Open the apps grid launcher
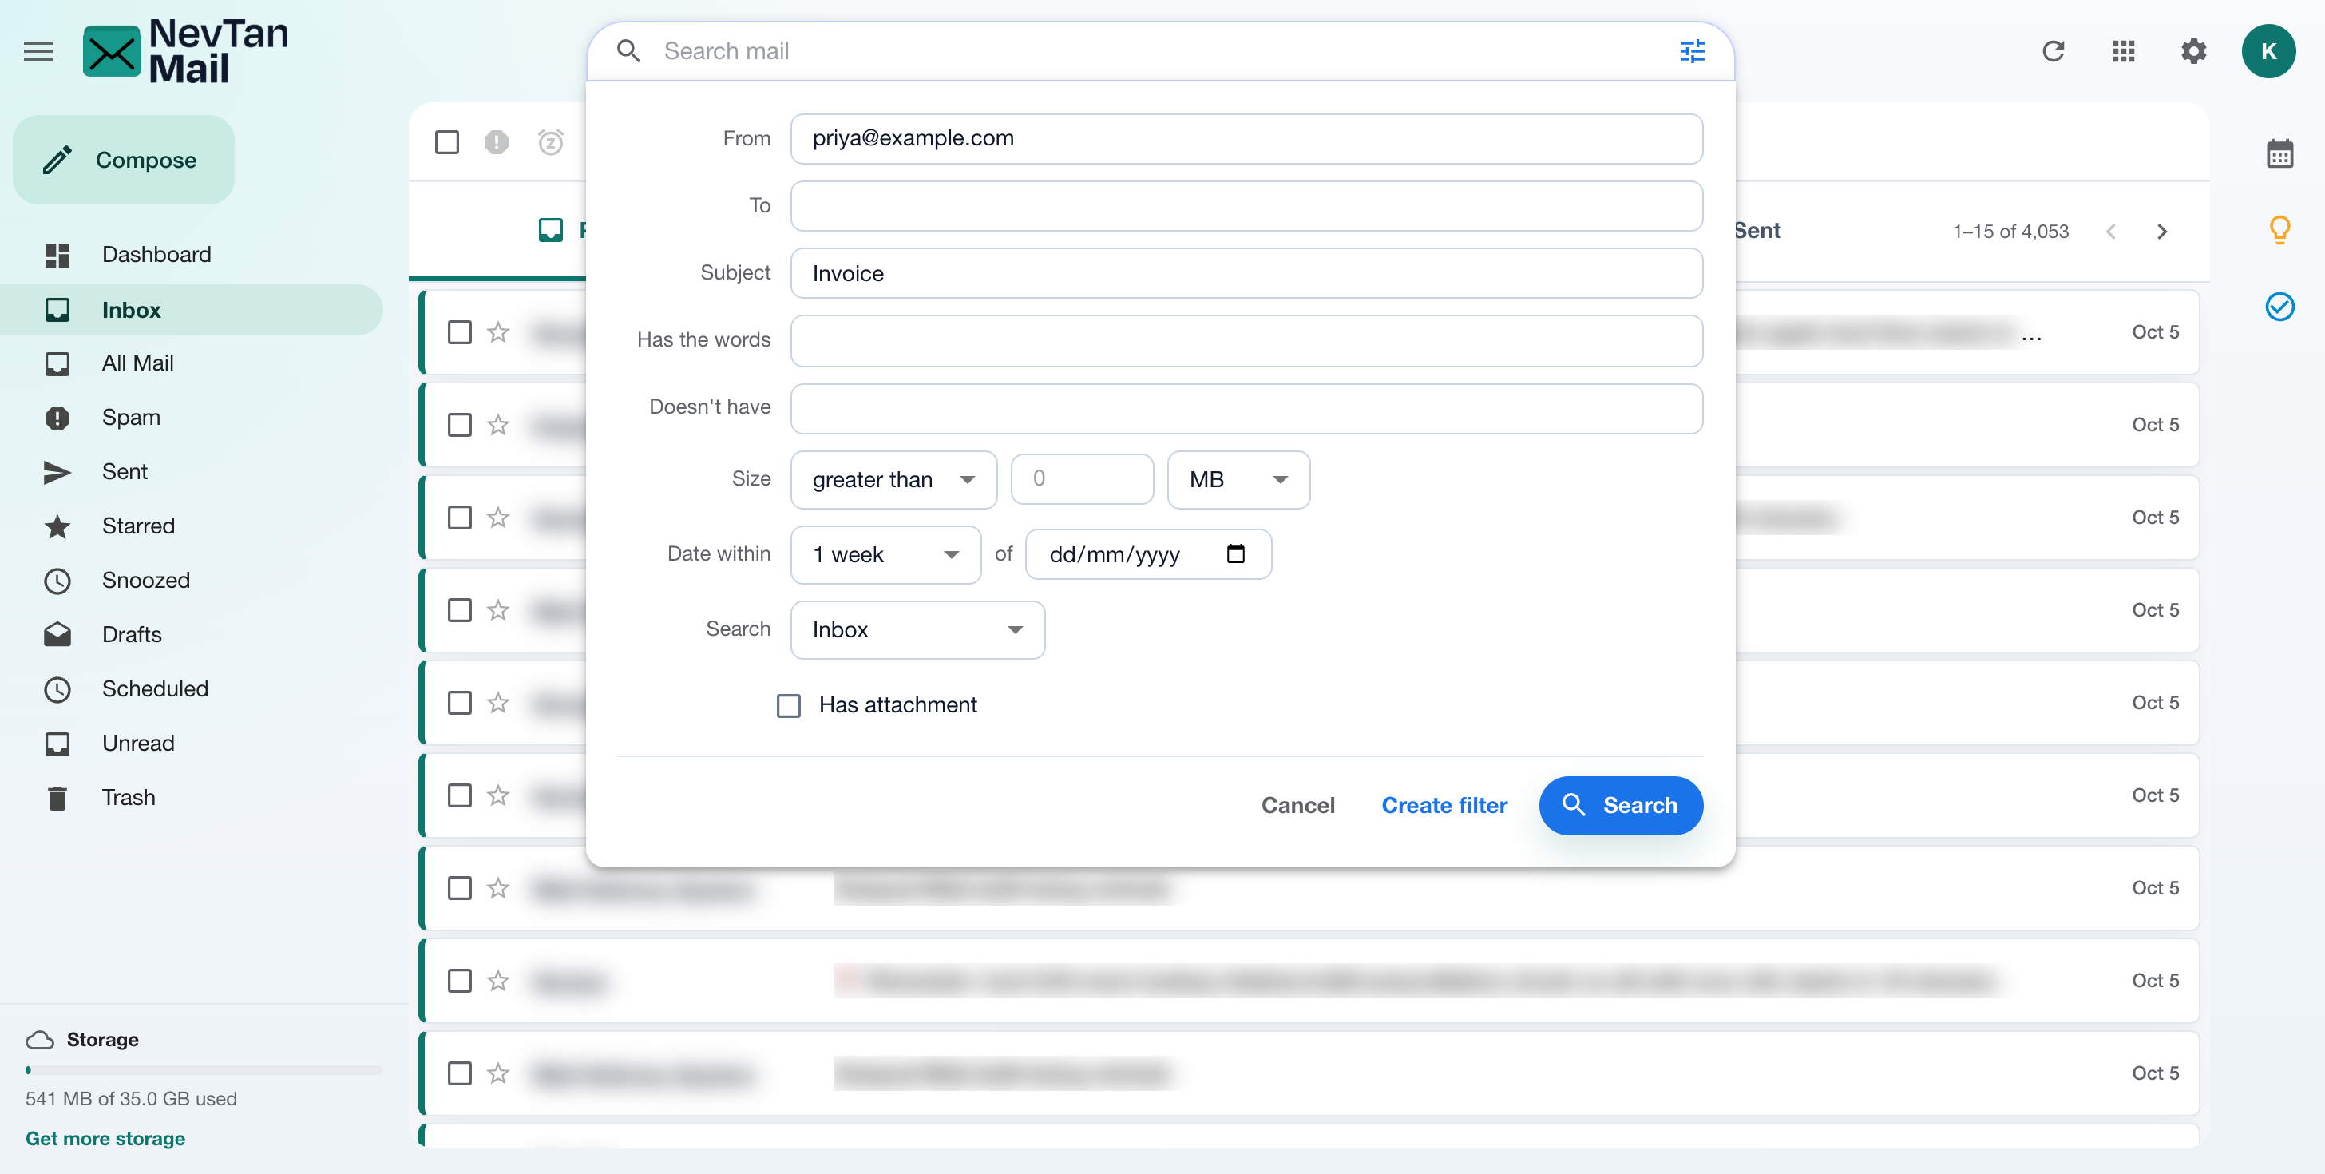 pos(2124,51)
